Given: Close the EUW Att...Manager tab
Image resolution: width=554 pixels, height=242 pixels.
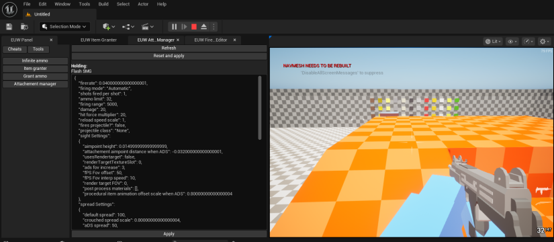Looking at the screenshot, I should click(178, 40).
